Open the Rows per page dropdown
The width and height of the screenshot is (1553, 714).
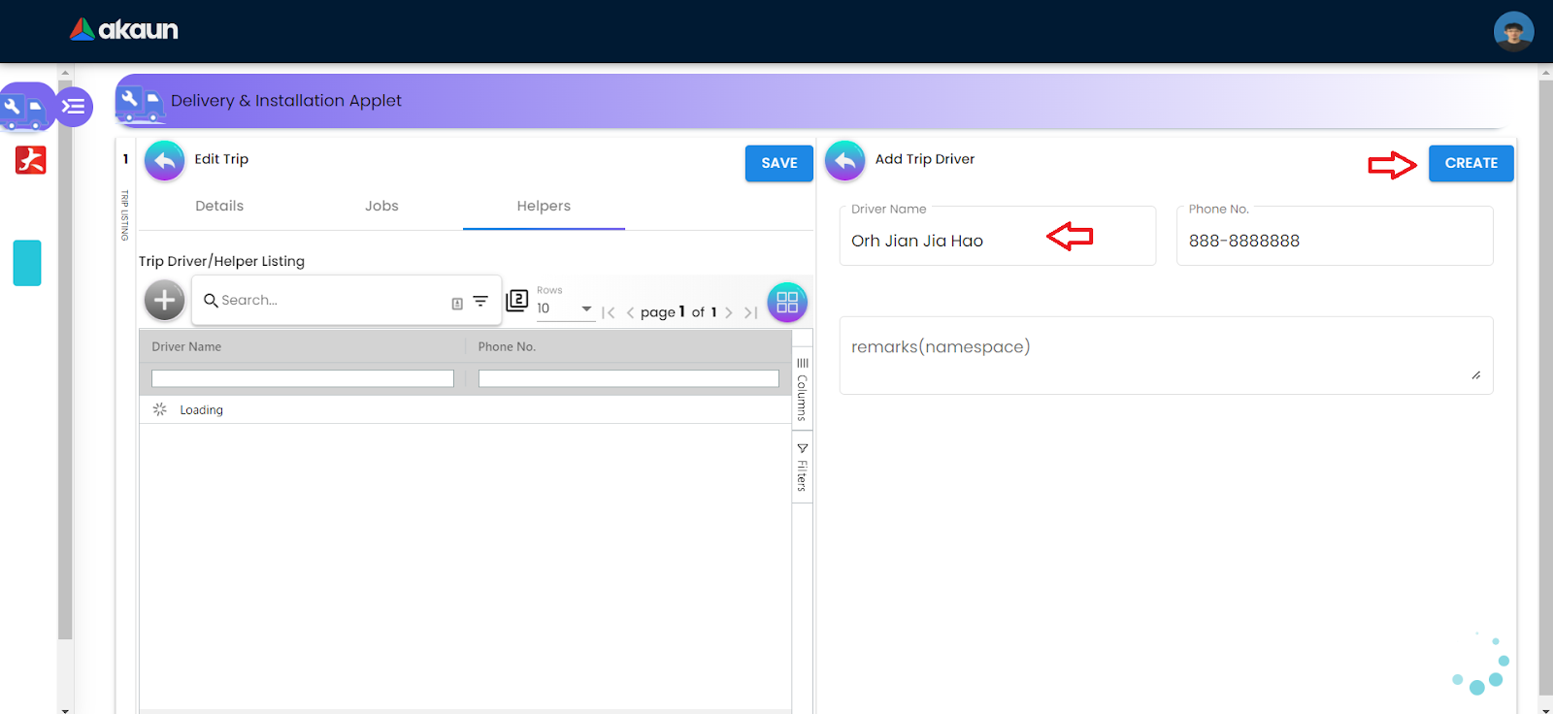pos(565,308)
